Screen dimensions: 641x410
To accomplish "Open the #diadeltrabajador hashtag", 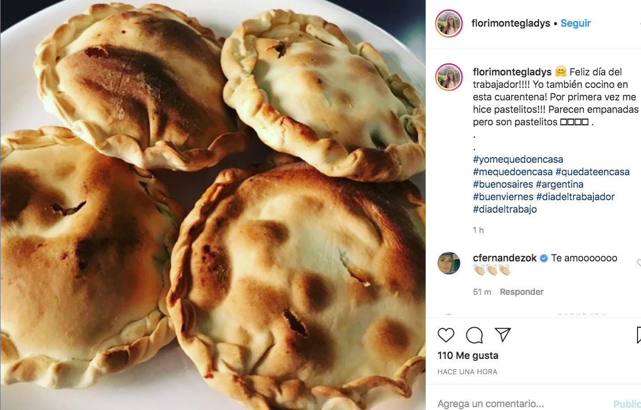I will click(575, 197).
